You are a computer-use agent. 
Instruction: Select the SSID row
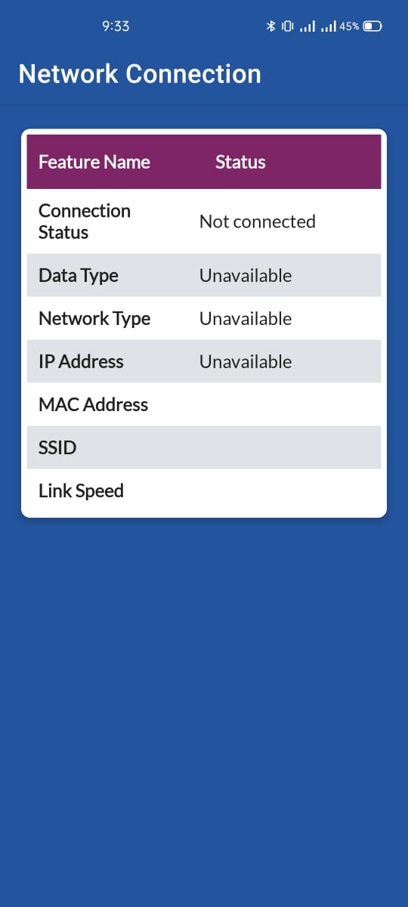(204, 447)
